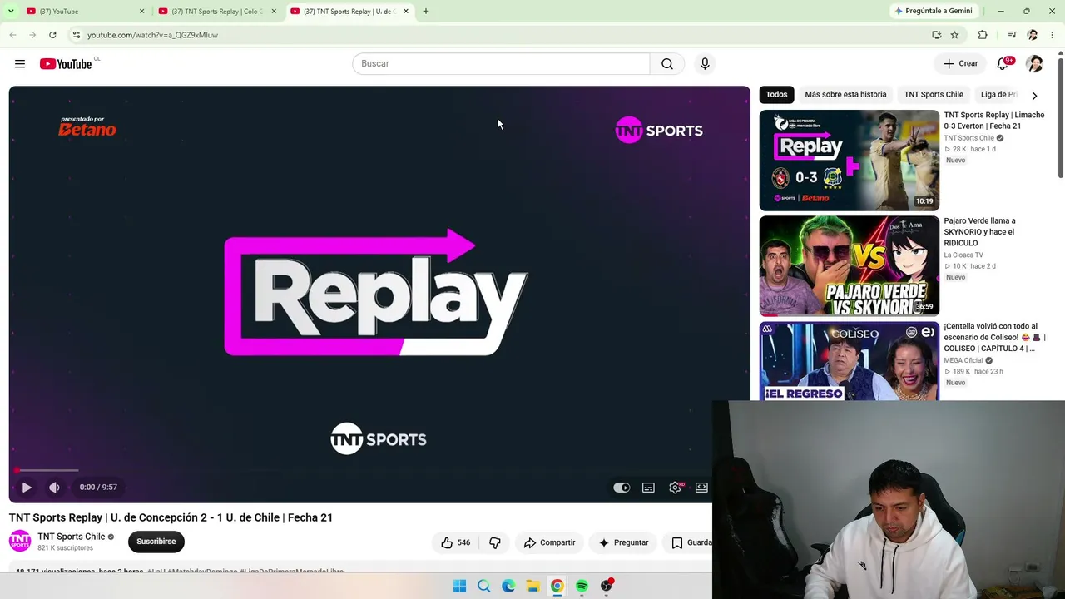Open the Limache 0-3 Everton video thumbnail

point(849,161)
